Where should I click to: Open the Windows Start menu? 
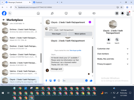click(3, 93)
